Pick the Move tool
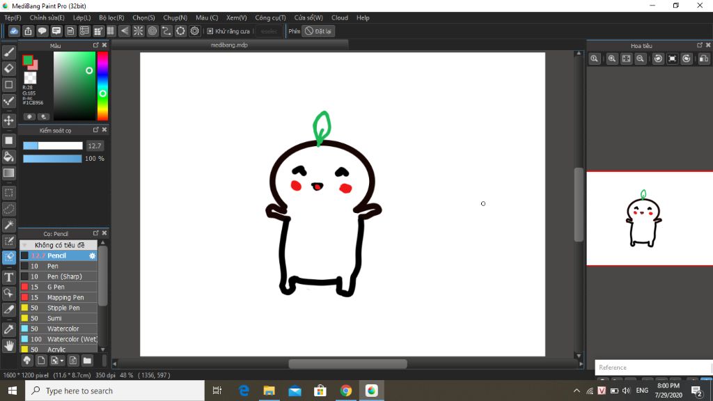This screenshot has height=401, width=713. coord(8,120)
